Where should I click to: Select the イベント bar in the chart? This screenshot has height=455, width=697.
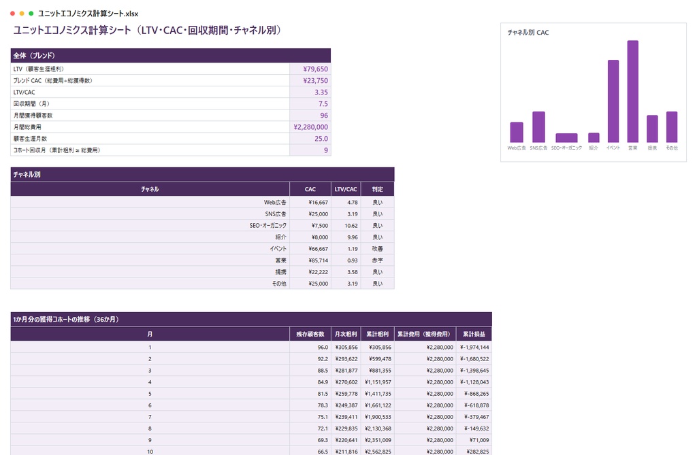[613, 101]
